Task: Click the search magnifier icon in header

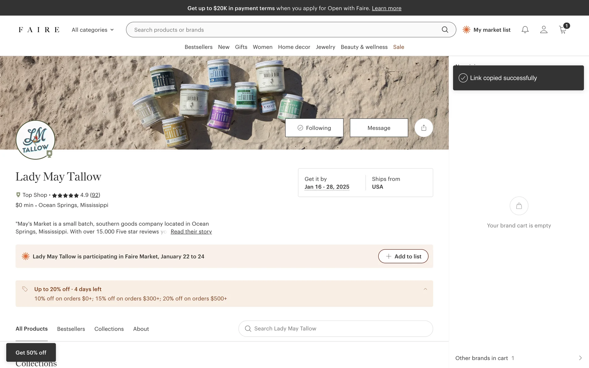Action: (x=445, y=30)
